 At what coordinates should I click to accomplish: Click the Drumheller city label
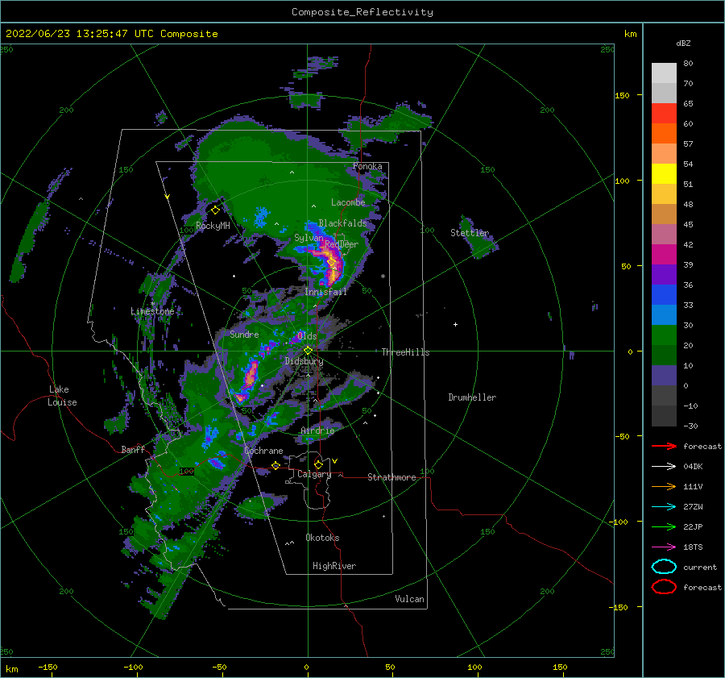[472, 397]
